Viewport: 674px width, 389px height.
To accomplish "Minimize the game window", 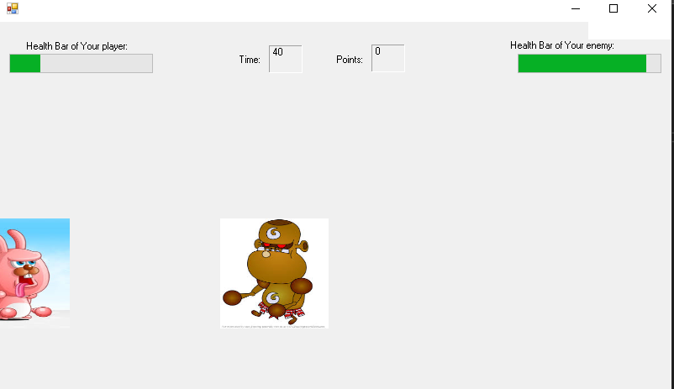I will (576, 8).
